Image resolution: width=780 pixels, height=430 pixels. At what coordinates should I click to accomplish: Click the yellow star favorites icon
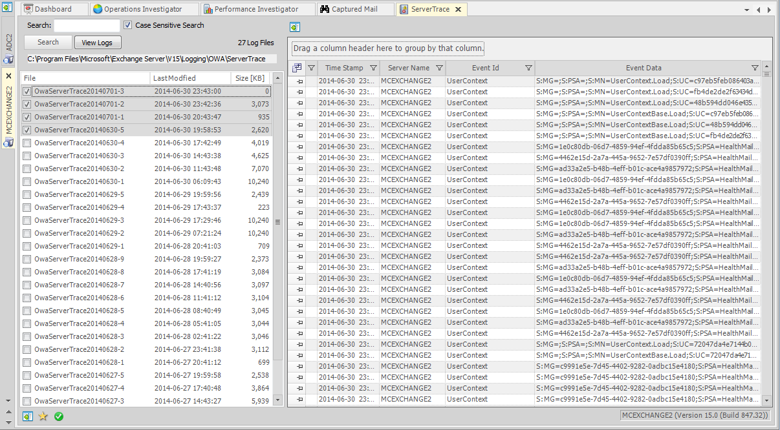click(43, 416)
